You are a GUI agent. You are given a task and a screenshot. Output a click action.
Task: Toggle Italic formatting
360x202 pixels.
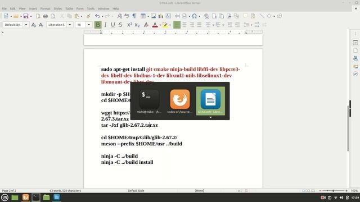(x=105, y=25)
